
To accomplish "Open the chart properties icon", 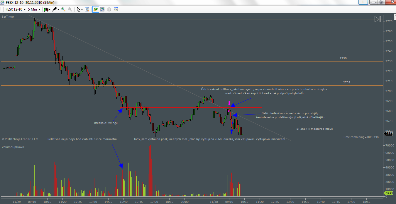I will [116, 9].
